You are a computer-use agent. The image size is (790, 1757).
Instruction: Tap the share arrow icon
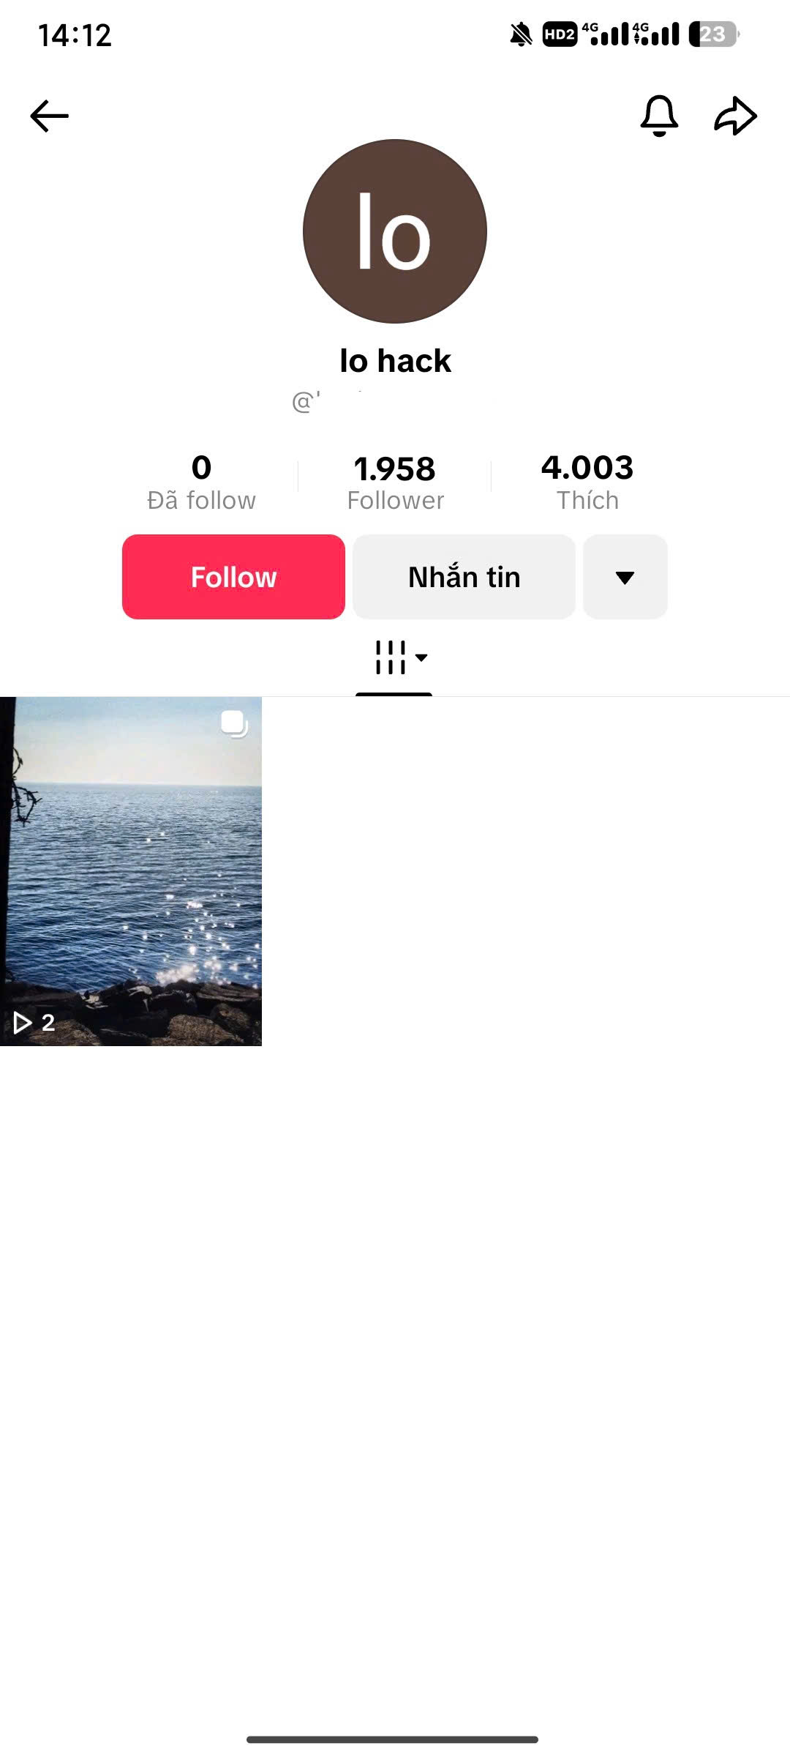735,116
